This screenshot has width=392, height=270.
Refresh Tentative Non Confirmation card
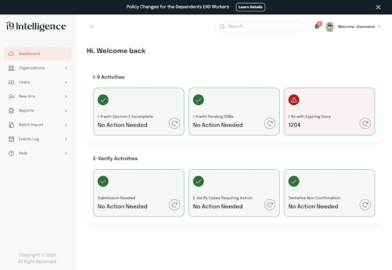coord(365,205)
